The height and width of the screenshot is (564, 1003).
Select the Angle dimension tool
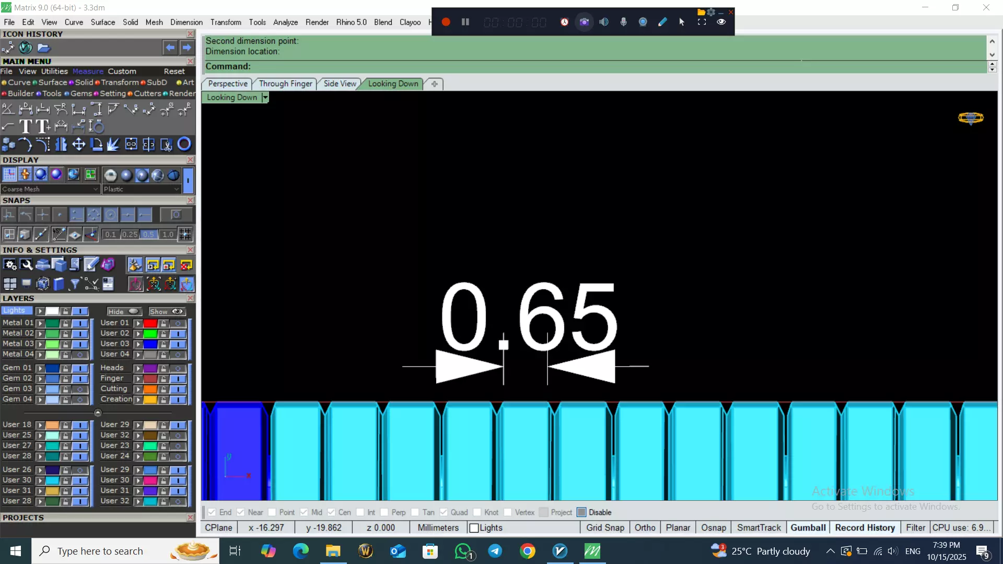(8, 109)
